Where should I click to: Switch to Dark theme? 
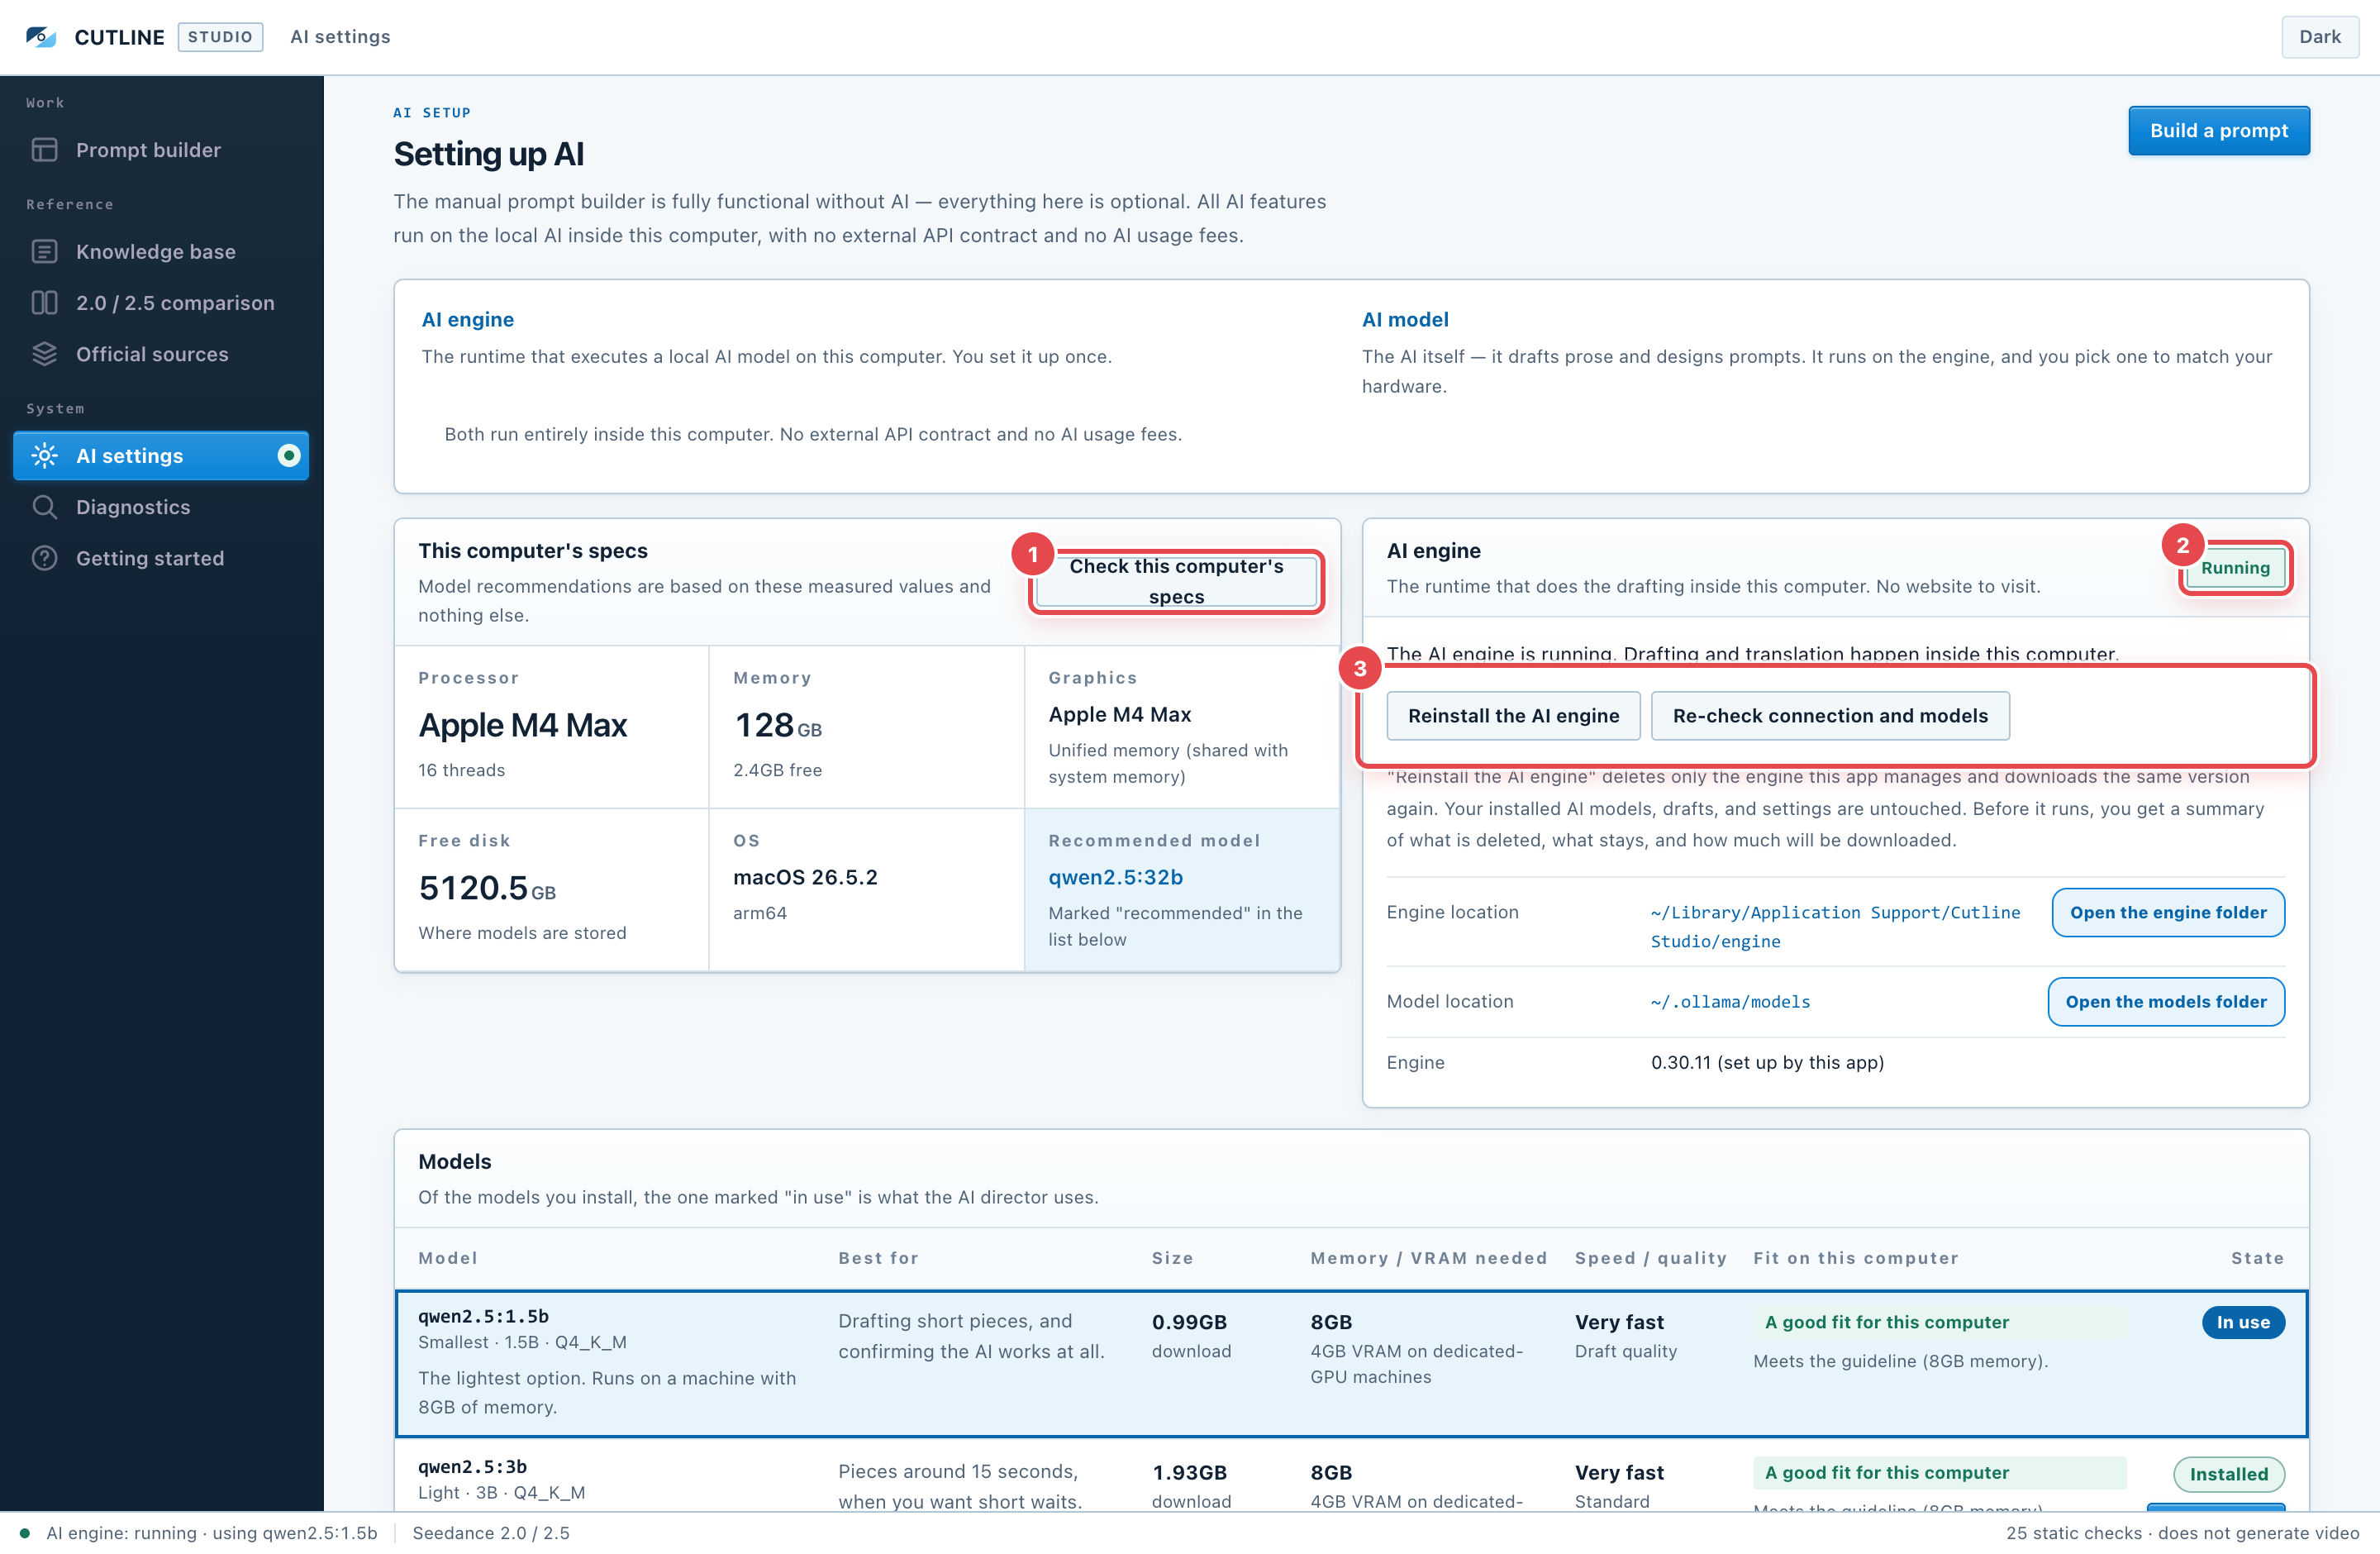[x=2319, y=37]
